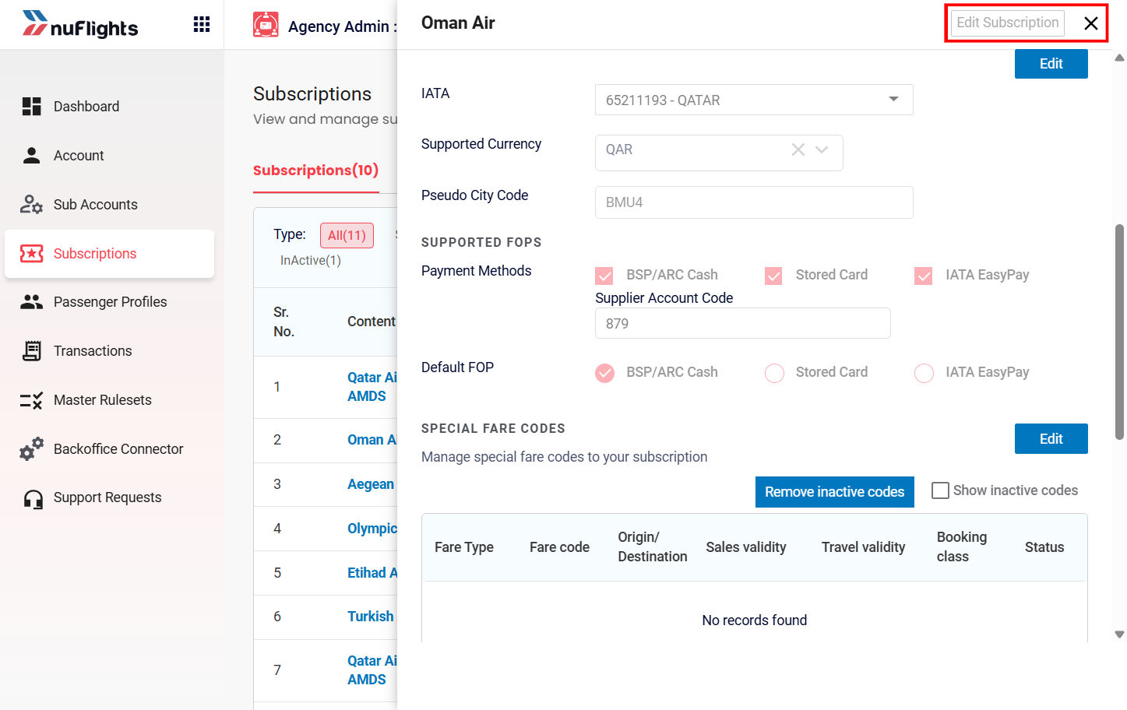
Task: Click the Agency Admin avatar icon
Action: pos(266,25)
